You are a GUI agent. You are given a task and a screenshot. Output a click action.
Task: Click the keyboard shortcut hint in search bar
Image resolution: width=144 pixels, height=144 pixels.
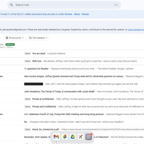[x=116, y=5]
